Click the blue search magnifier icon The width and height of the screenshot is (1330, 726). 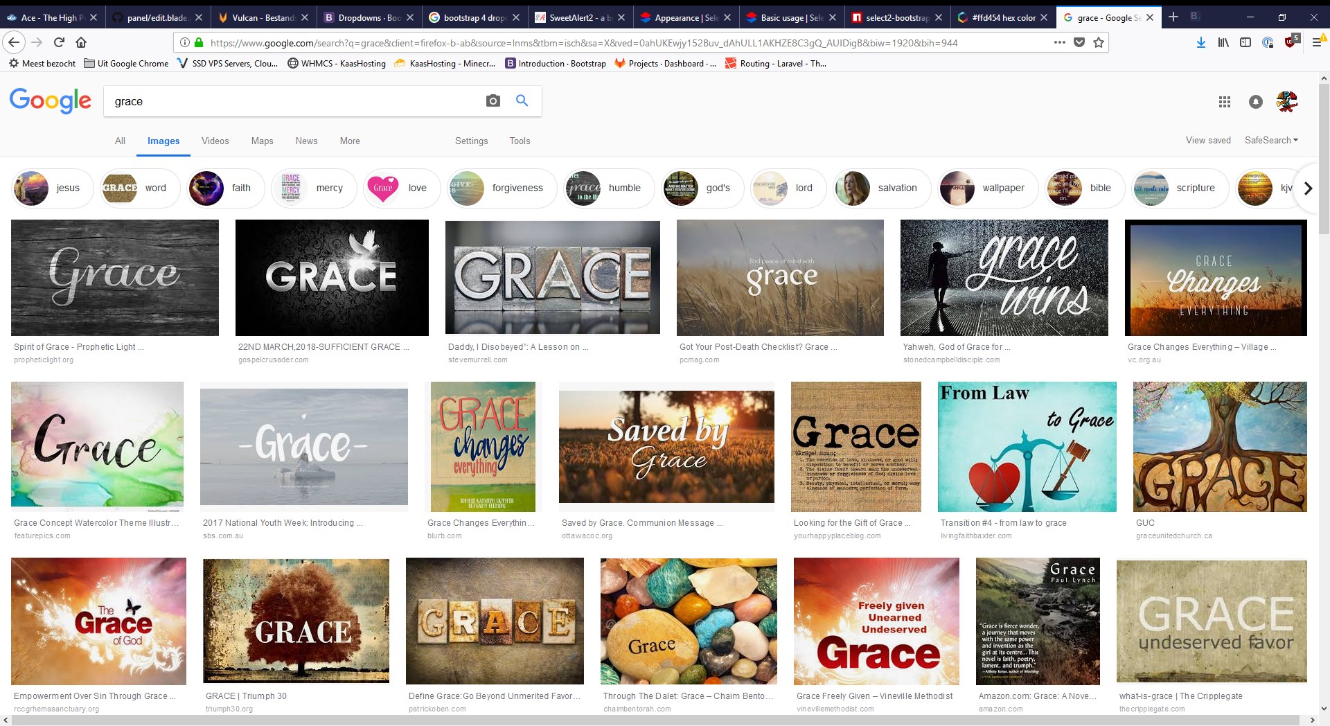pyautogui.click(x=522, y=101)
